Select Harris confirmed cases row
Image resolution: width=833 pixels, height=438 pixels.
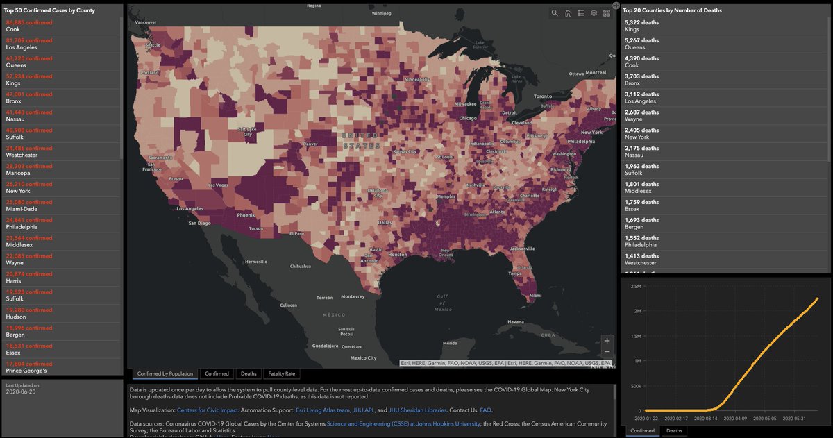click(x=62, y=278)
